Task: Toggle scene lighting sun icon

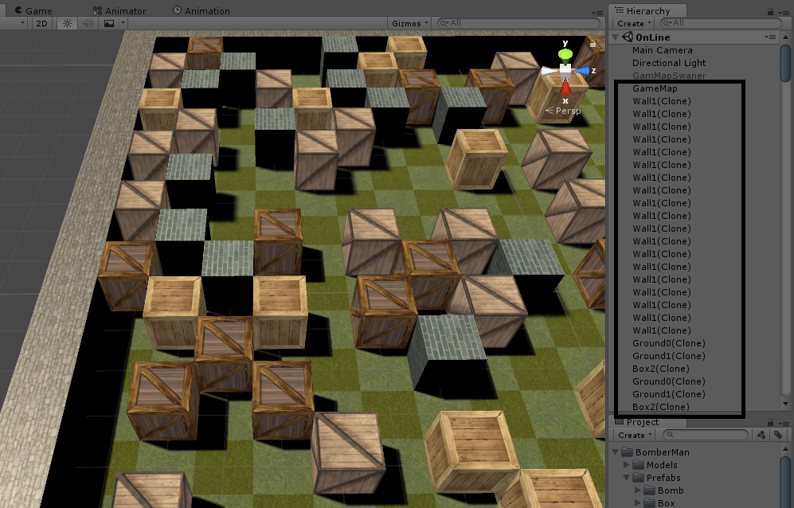Action: point(67,23)
